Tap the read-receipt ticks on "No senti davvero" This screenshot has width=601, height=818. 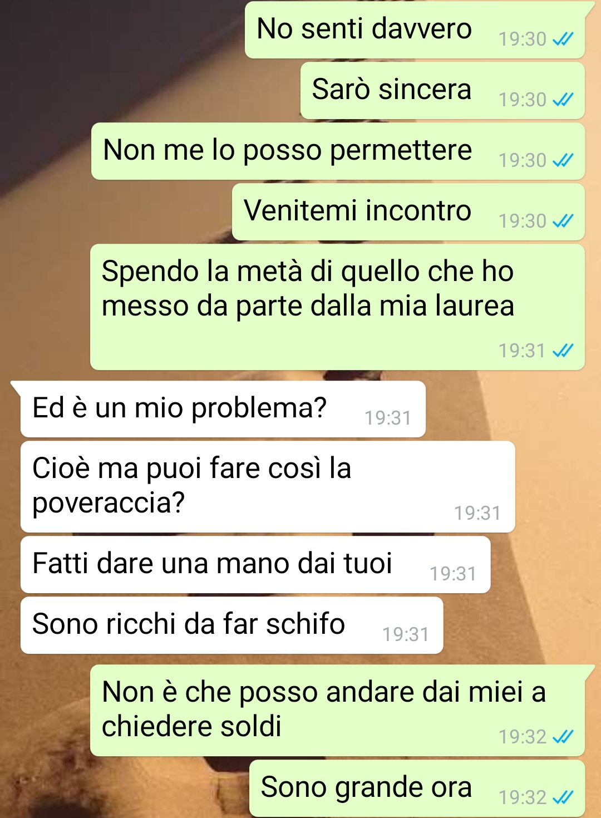point(563,39)
